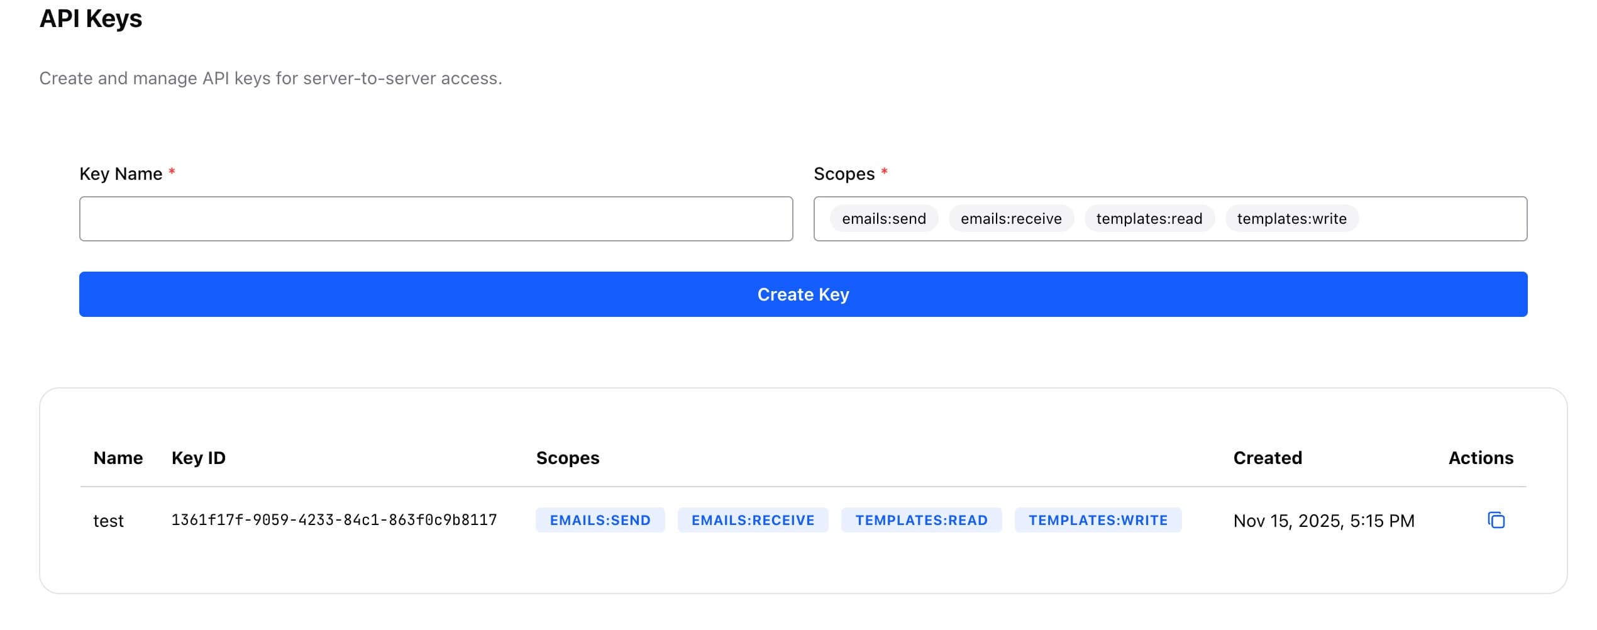Select the EMAILS:RECEIVE badge on the test key
1597x630 pixels.
[x=752, y=520]
